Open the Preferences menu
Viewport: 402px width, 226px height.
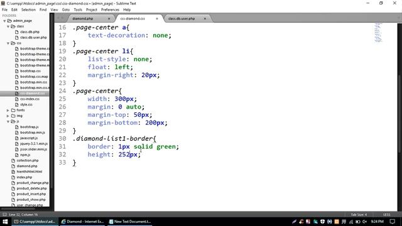pyautogui.click(x=110, y=10)
